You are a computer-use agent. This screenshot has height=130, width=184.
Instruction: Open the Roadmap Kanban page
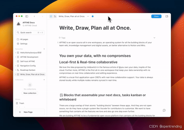pyautogui.click(x=28, y=70)
